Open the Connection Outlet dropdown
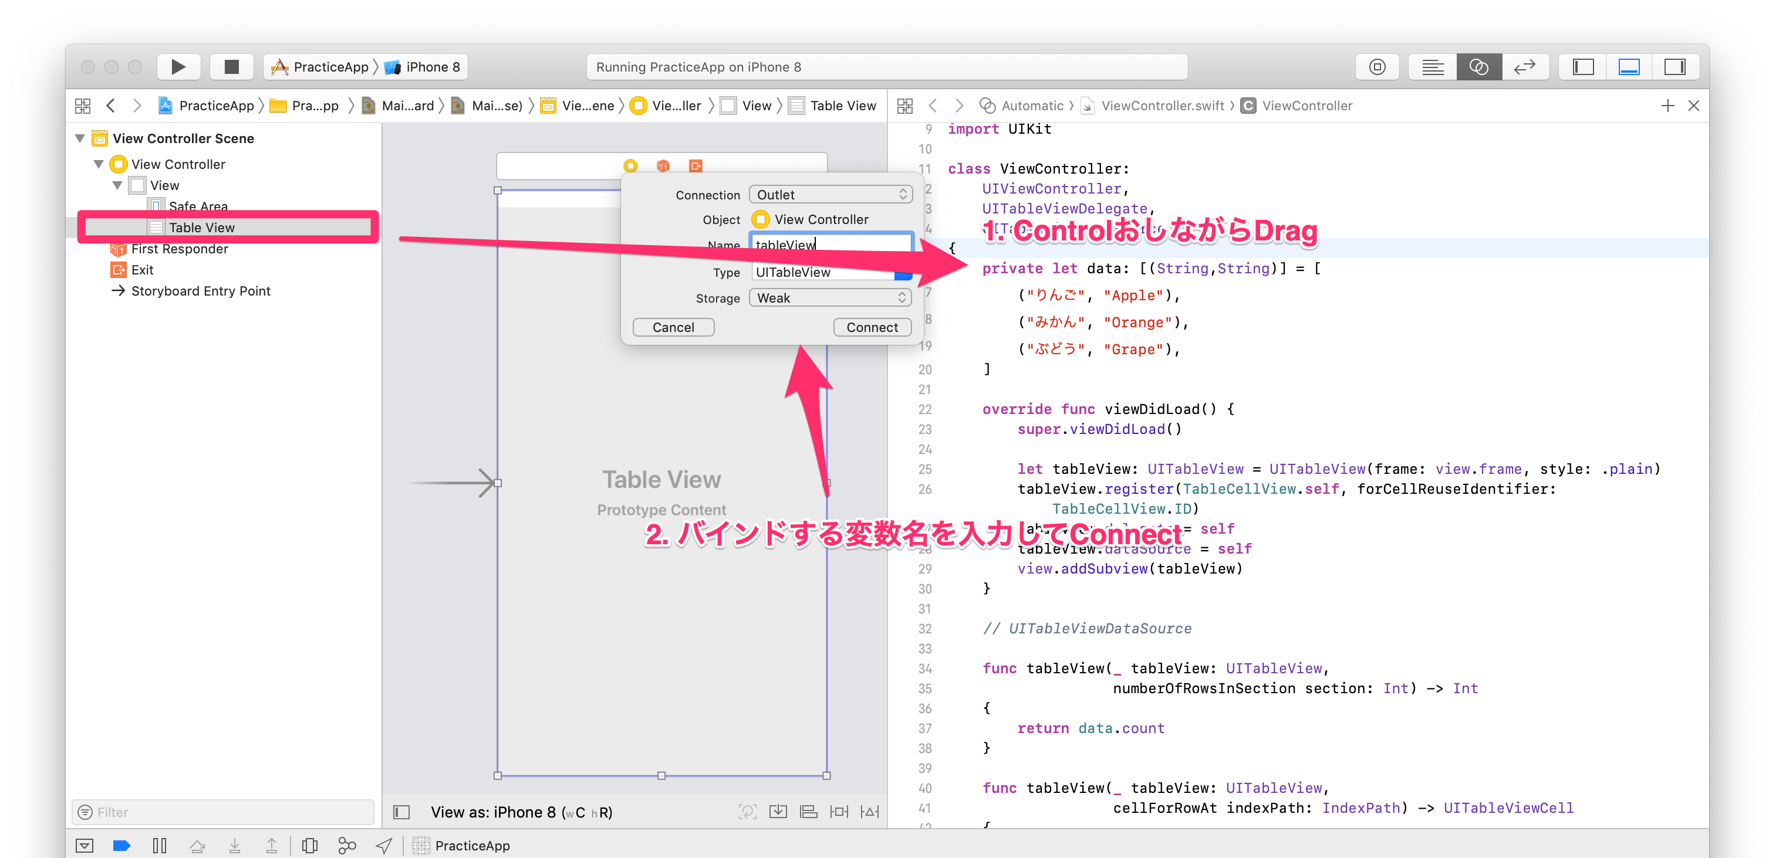Screen dimensions: 1786x858 point(830,195)
